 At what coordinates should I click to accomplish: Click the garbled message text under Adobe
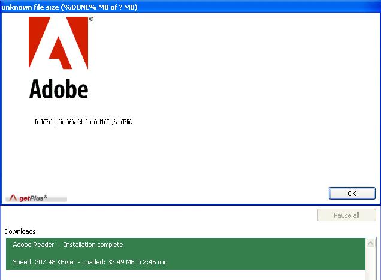click(x=83, y=121)
